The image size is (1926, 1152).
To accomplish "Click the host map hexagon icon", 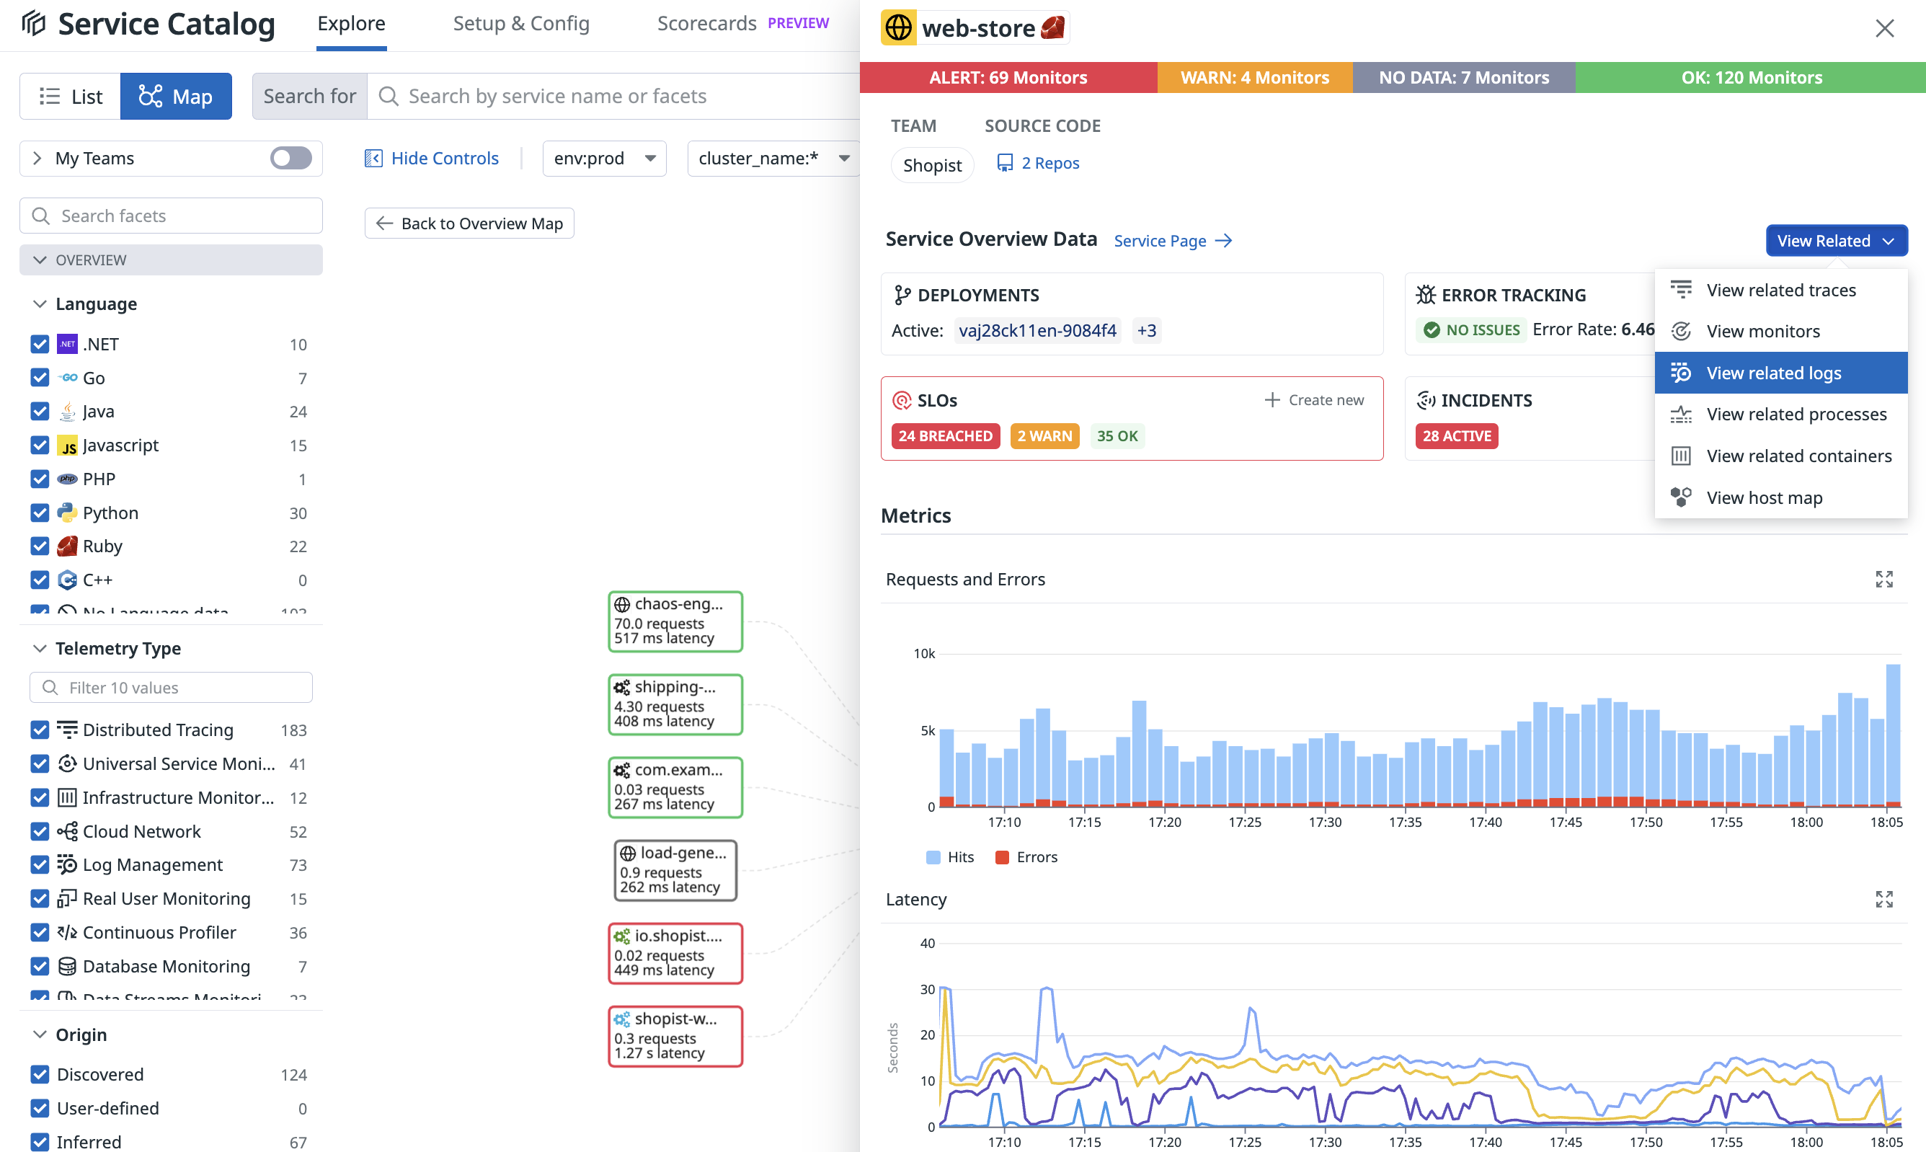I will pyautogui.click(x=1680, y=497).
